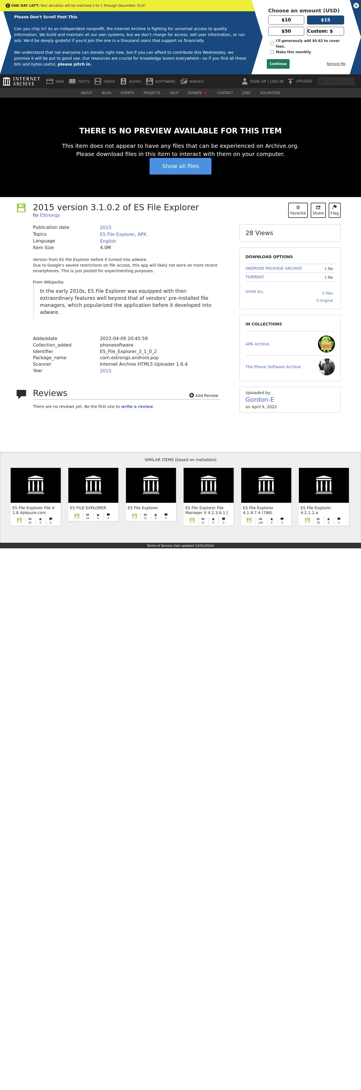Viewport: 361px width, 1090px height.
Task: Open the Donate menu item
Action: 197,93
